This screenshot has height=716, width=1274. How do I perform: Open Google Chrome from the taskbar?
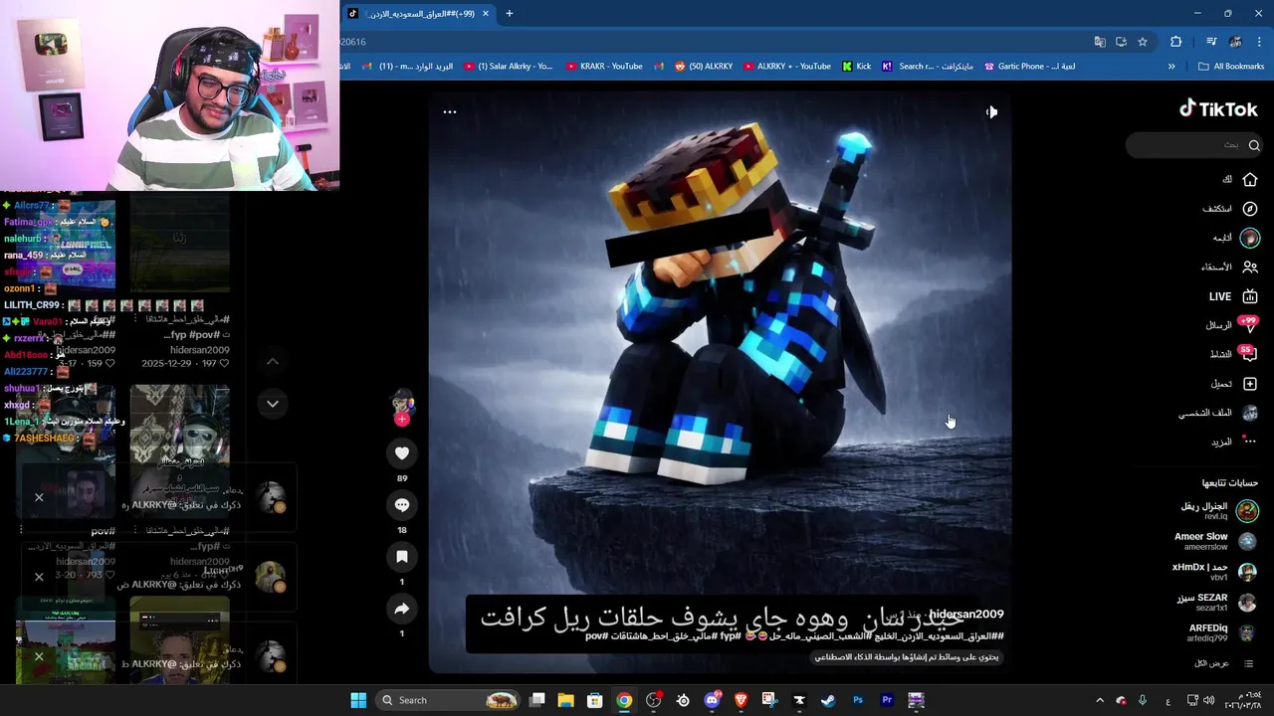click(x=624, y=700)
